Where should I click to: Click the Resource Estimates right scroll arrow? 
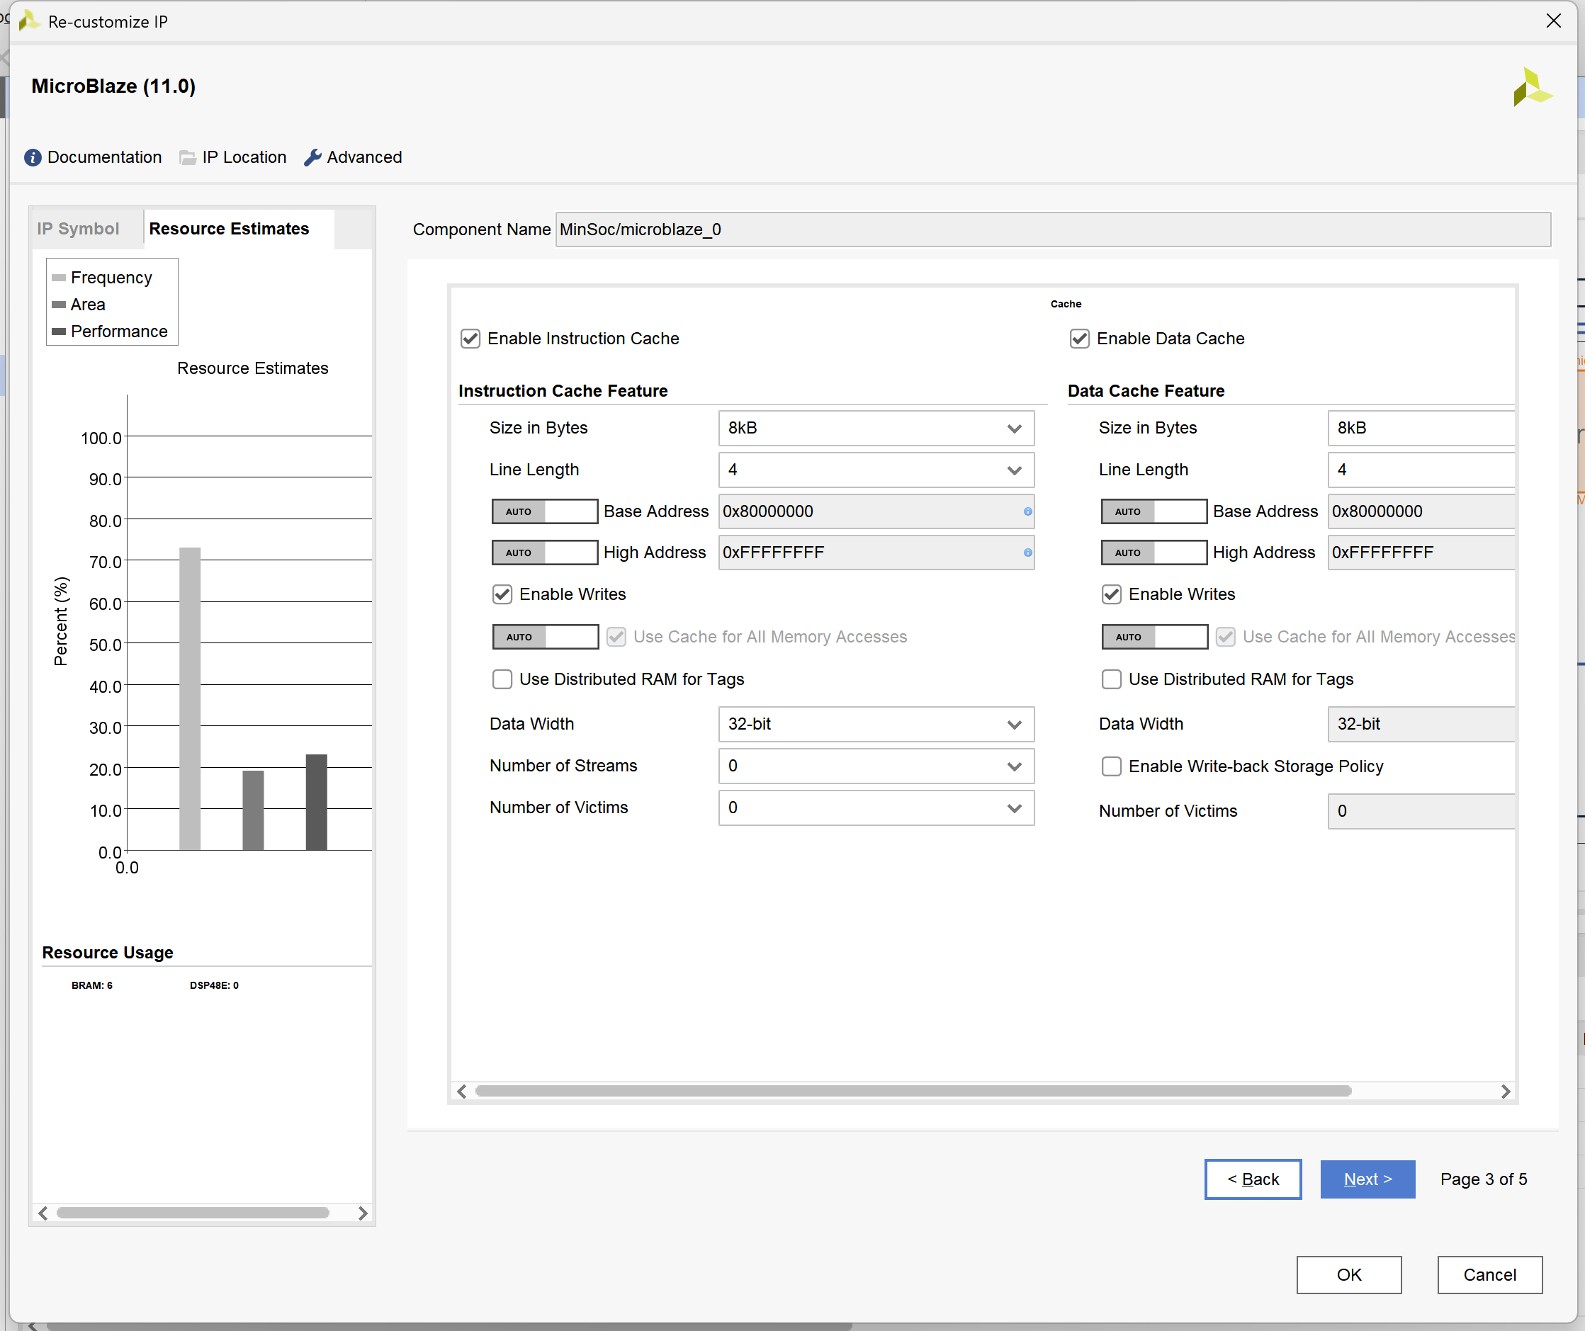[362, 1213]
